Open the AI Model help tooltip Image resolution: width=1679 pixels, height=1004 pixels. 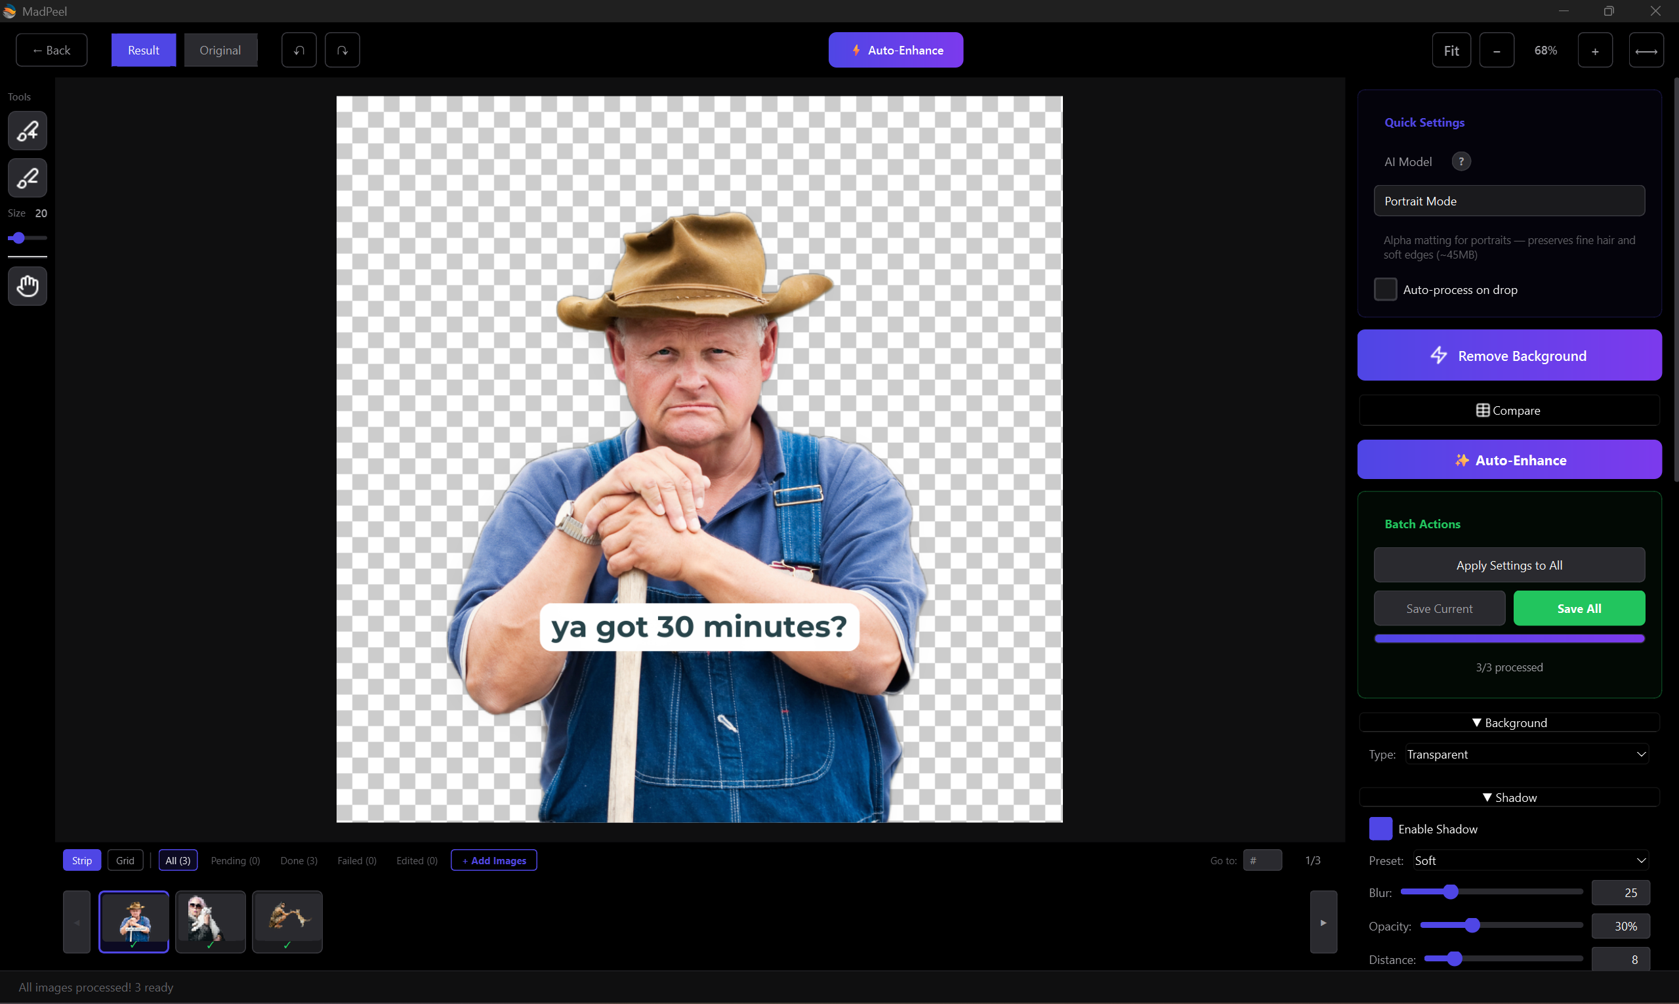1462,161
